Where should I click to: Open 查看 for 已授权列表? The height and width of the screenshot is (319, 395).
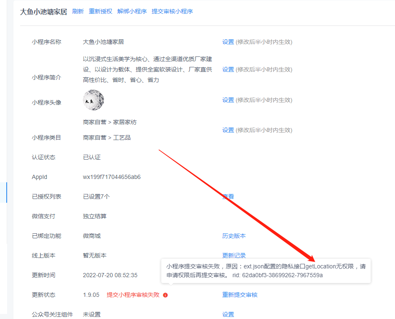(x=228, y=197)
